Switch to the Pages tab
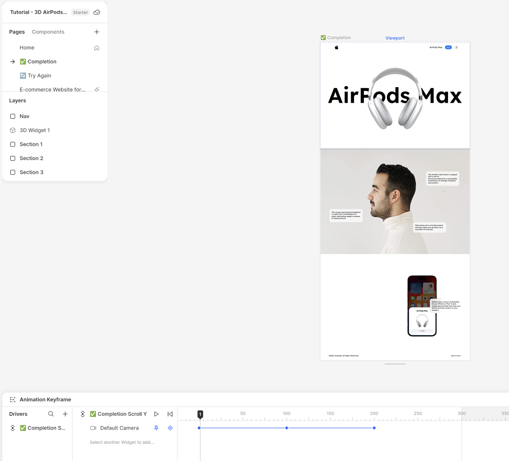The height and width of the screenshot is (461, 509). click(17, 32)
